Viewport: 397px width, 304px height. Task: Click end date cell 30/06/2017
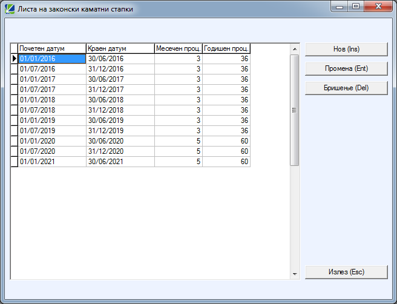[x=120, y=79]
